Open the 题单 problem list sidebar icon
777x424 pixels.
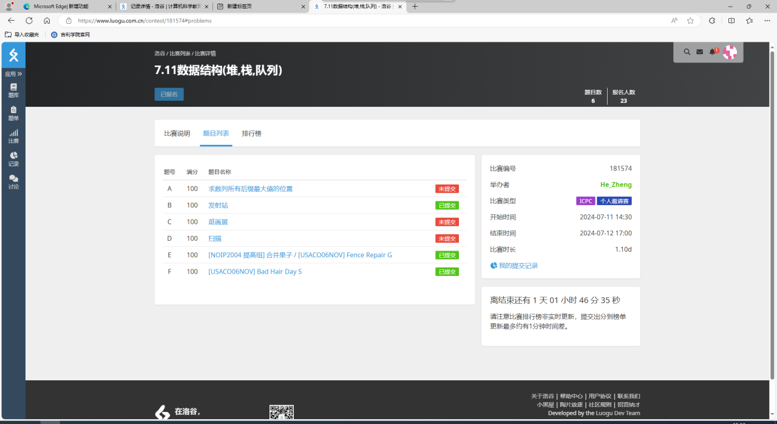[x=13, y=113]
